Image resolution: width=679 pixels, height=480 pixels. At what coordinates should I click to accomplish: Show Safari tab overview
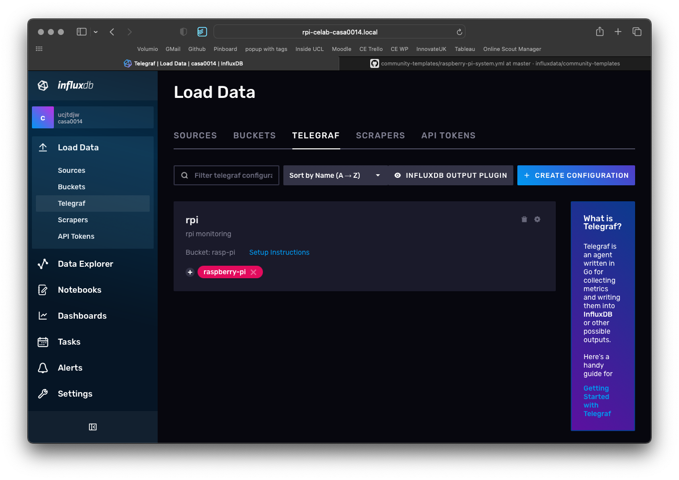coord(637,31)
